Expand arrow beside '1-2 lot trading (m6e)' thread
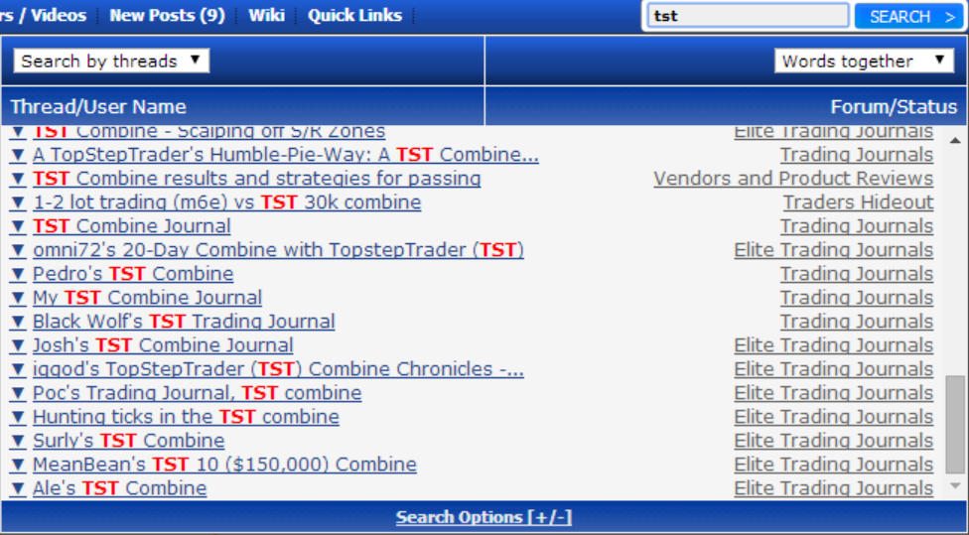The width and height of the screenshot is (969, 535). [17, 202]
